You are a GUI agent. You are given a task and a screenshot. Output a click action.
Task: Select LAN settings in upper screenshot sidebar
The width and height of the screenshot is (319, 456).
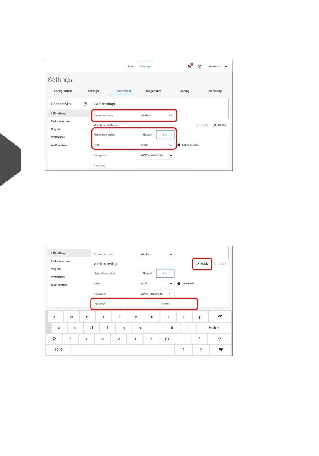[69, 113]
